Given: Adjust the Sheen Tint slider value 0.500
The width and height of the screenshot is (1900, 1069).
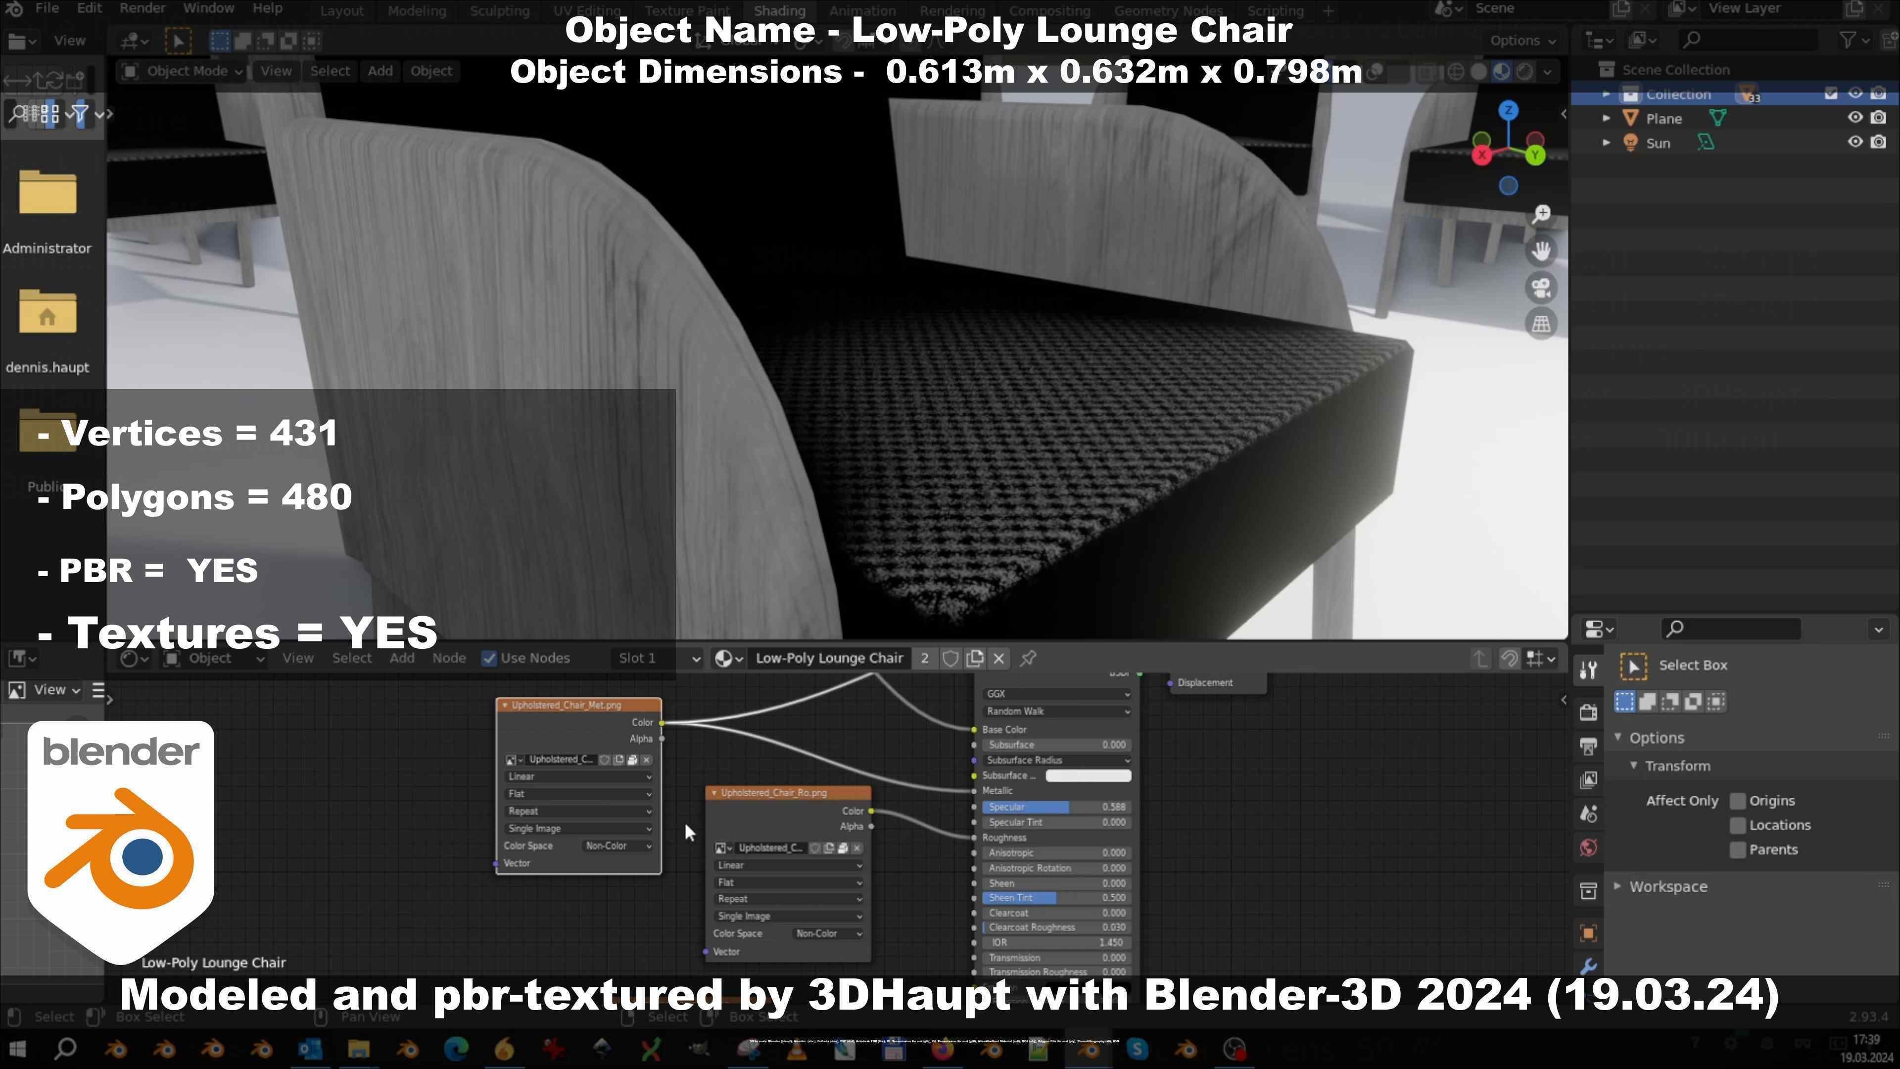Looking at the screenshot, I should (1056, 898).
